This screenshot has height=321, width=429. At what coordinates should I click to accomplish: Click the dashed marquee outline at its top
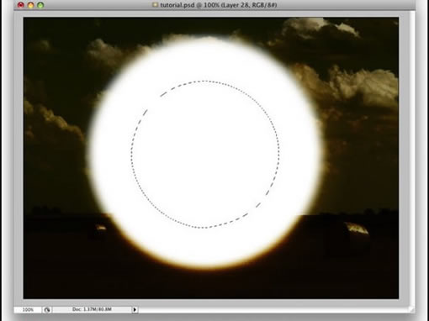204,82
